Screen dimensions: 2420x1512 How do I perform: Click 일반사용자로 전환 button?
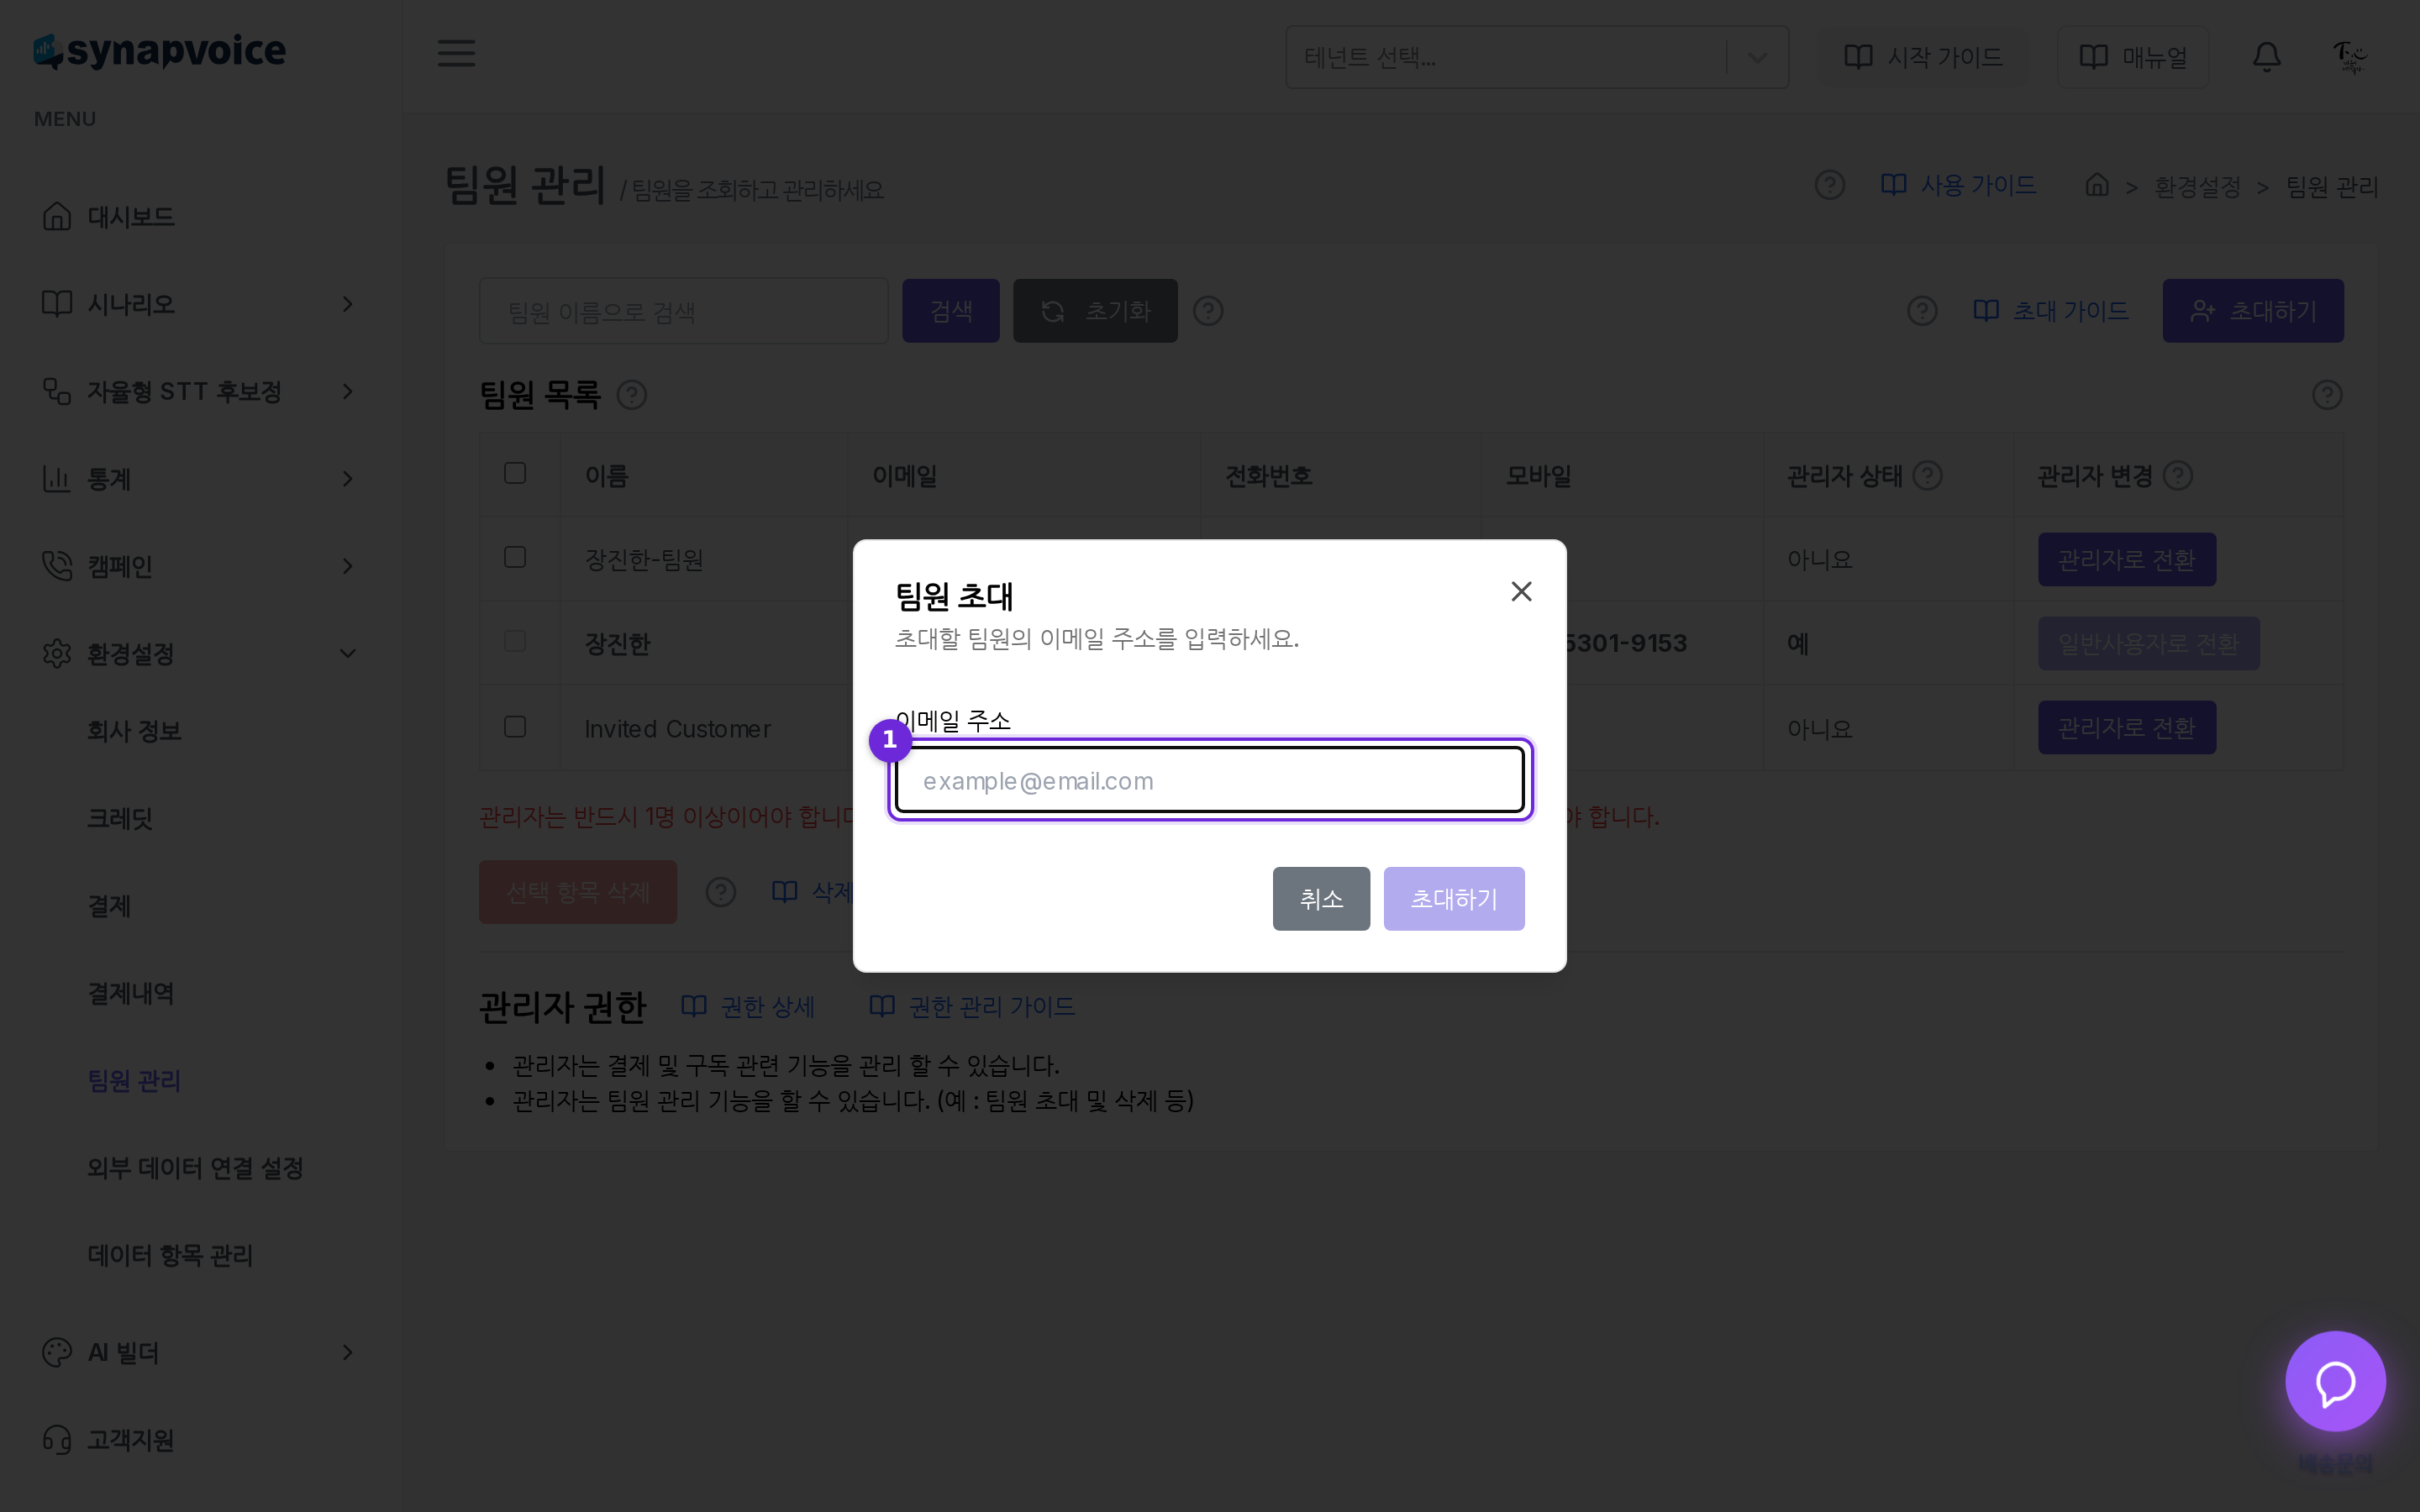click(x=2149, y=643)
